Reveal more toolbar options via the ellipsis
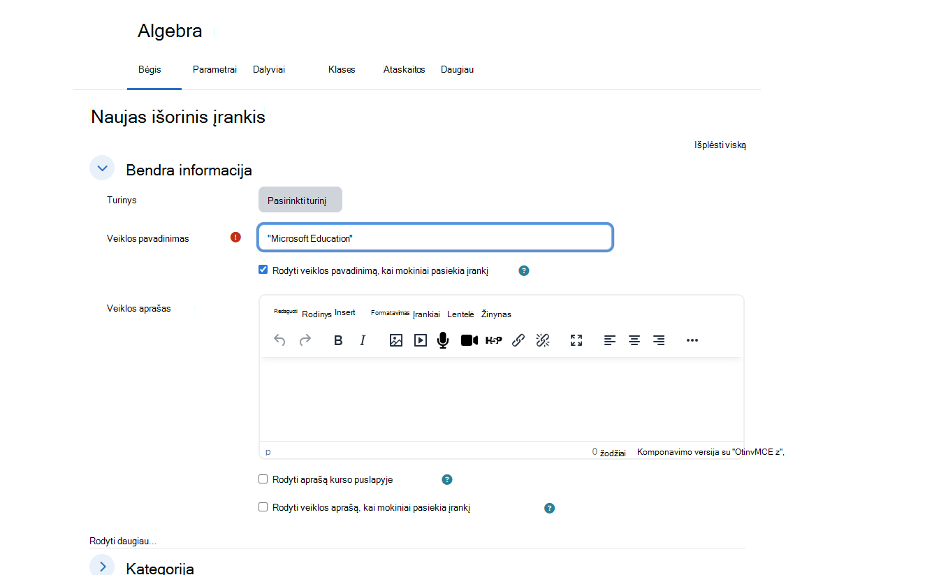 (x=692, y=340)
